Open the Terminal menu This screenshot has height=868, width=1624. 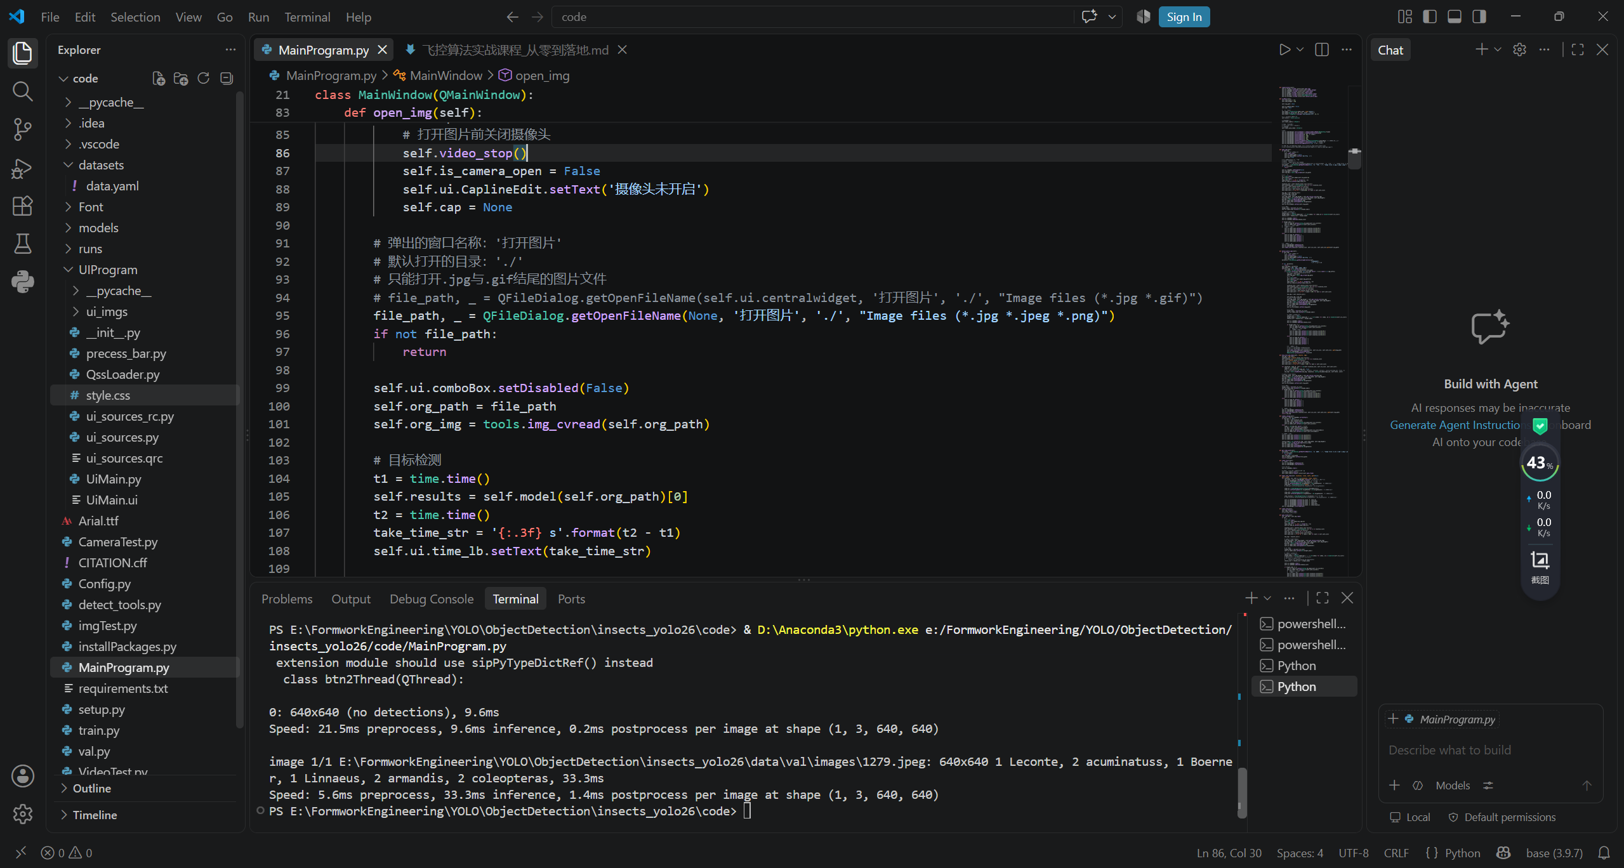point(307,17)
